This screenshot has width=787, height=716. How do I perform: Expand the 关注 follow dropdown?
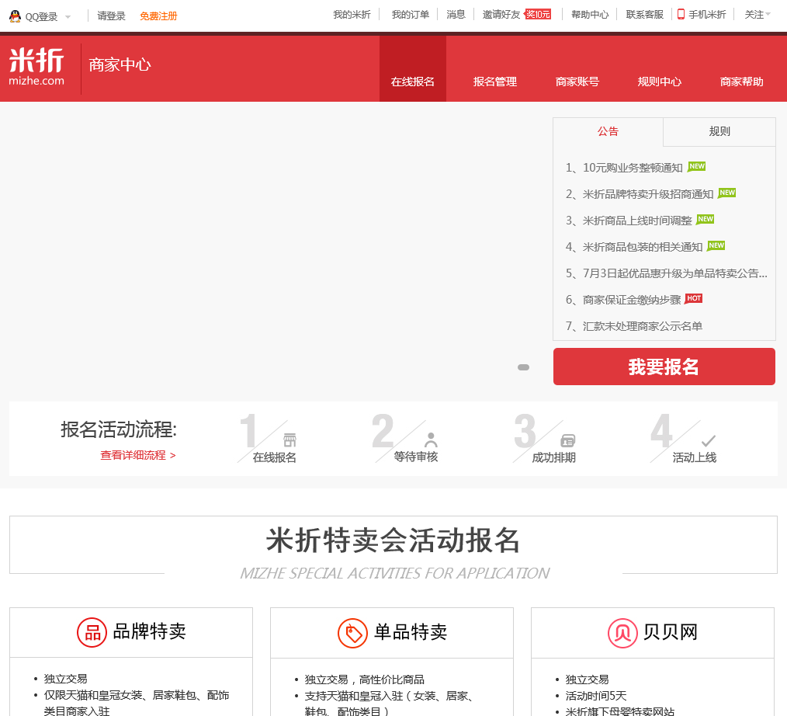point(757,15)
